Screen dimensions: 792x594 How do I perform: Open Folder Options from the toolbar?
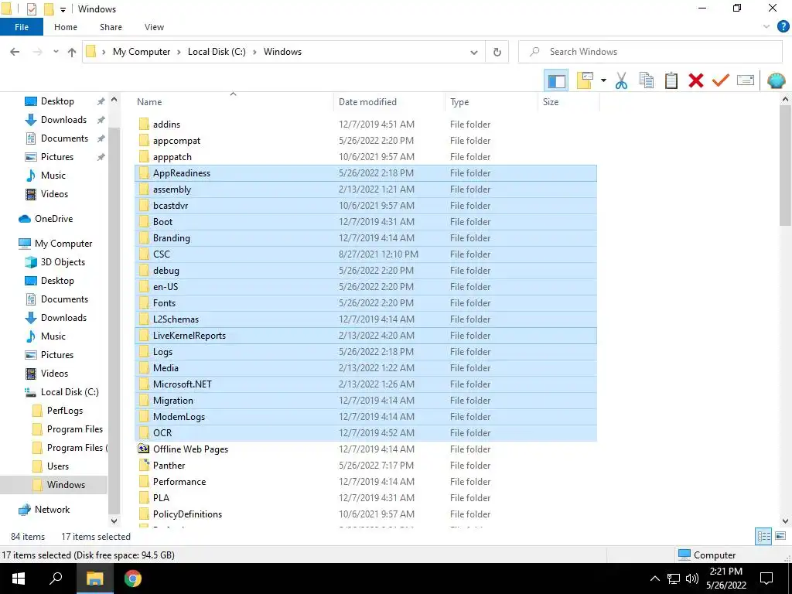[x=585, y=80]
